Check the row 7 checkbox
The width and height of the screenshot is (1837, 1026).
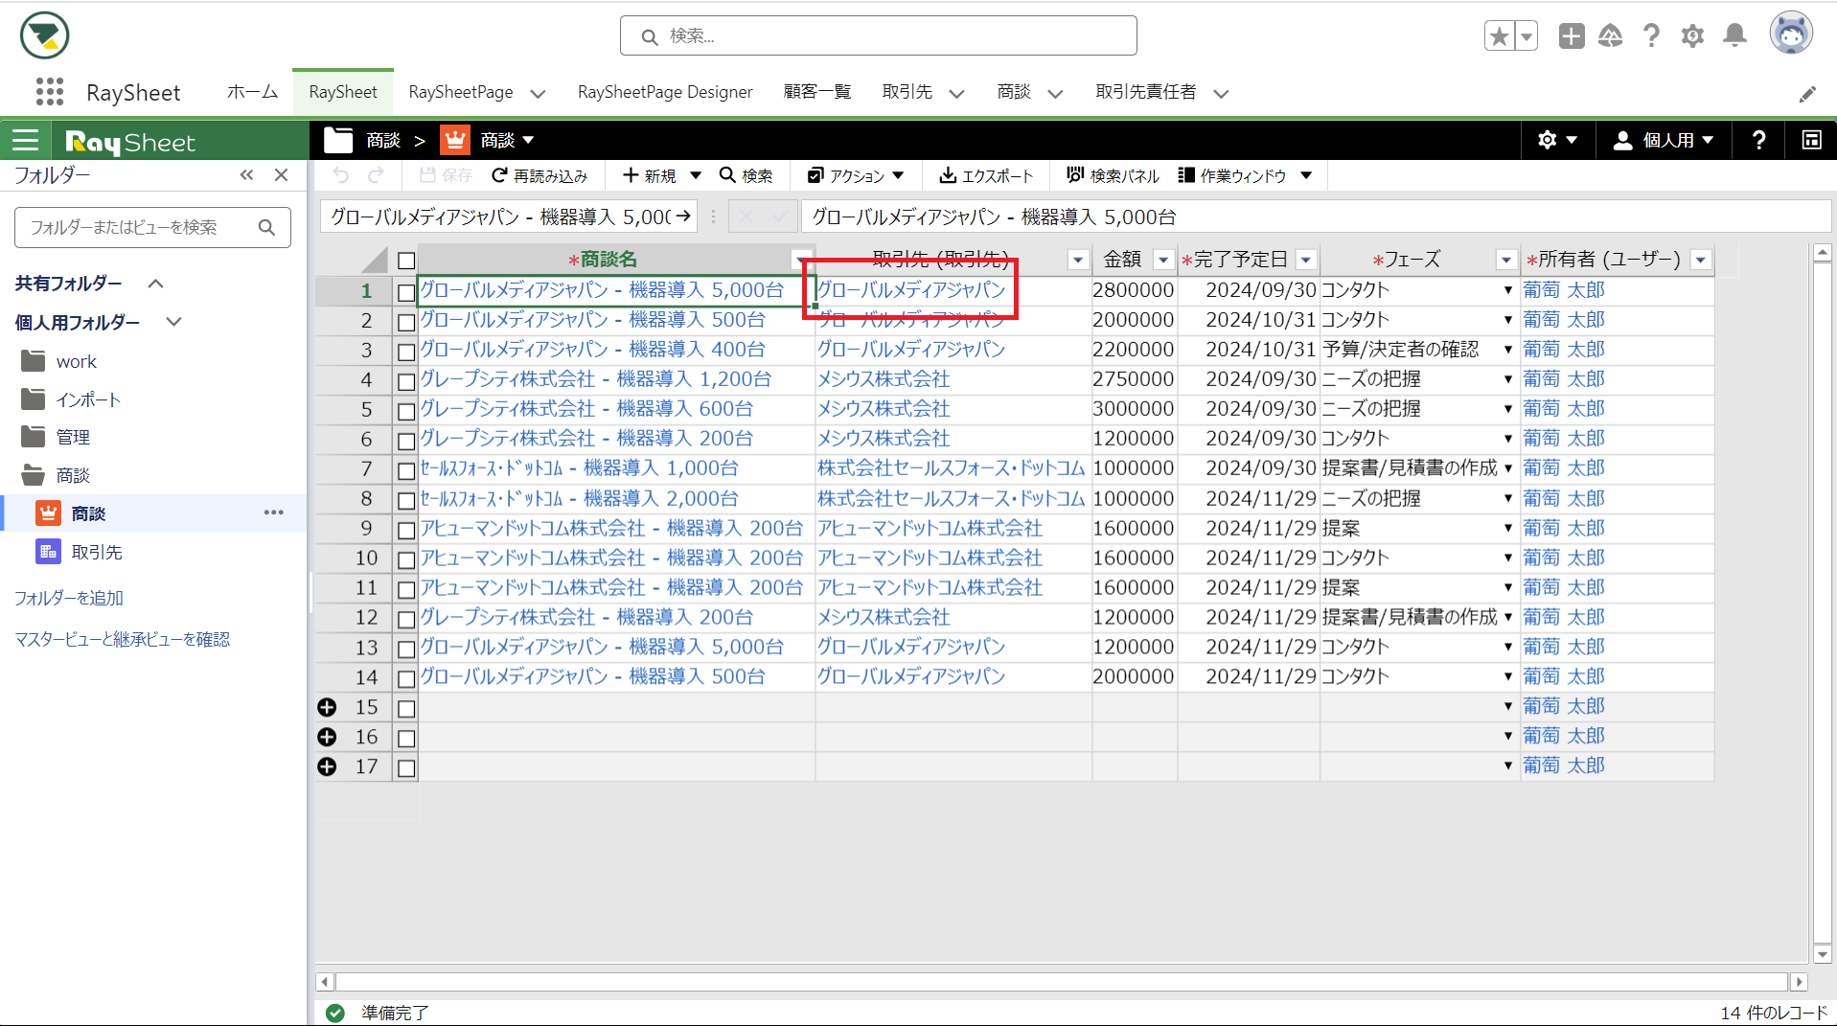click(406, 470)
